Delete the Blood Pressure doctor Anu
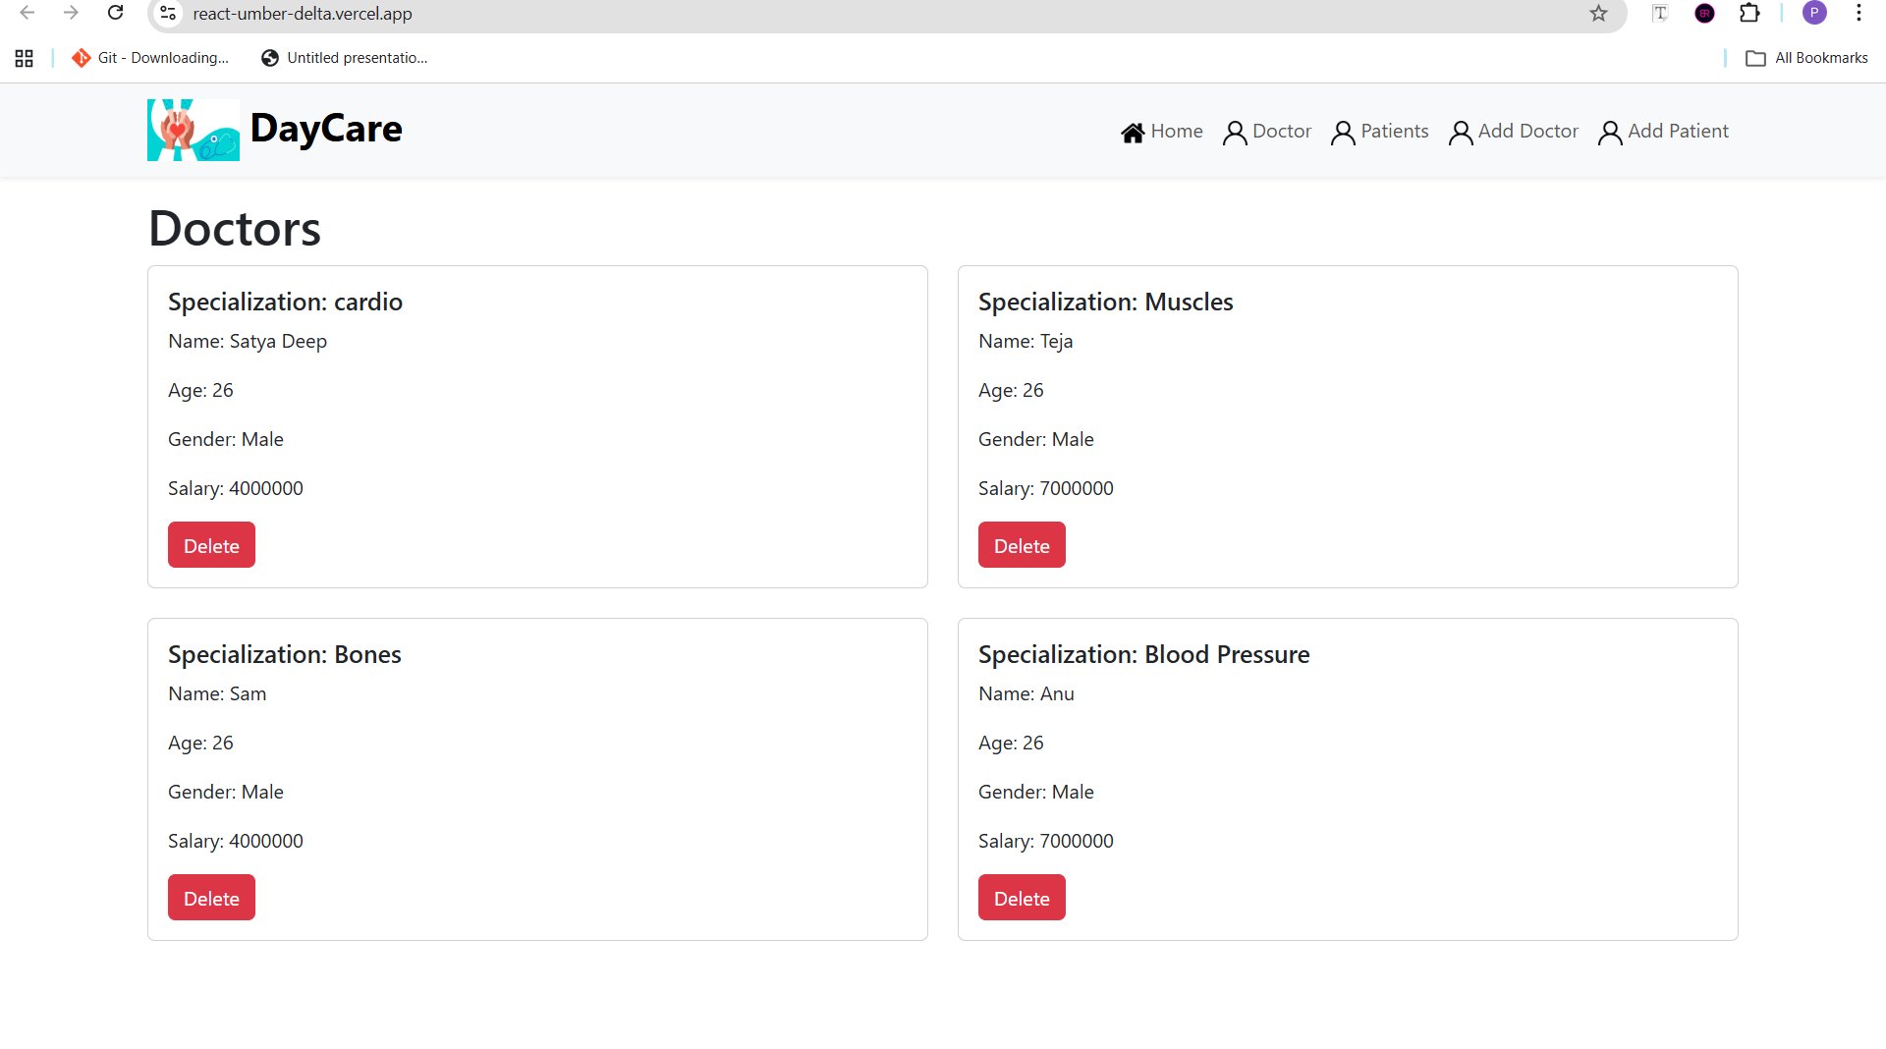 [1022, 898]
